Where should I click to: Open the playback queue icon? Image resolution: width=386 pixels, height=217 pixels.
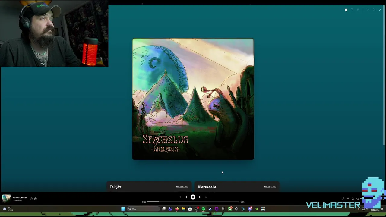(348, 199)
